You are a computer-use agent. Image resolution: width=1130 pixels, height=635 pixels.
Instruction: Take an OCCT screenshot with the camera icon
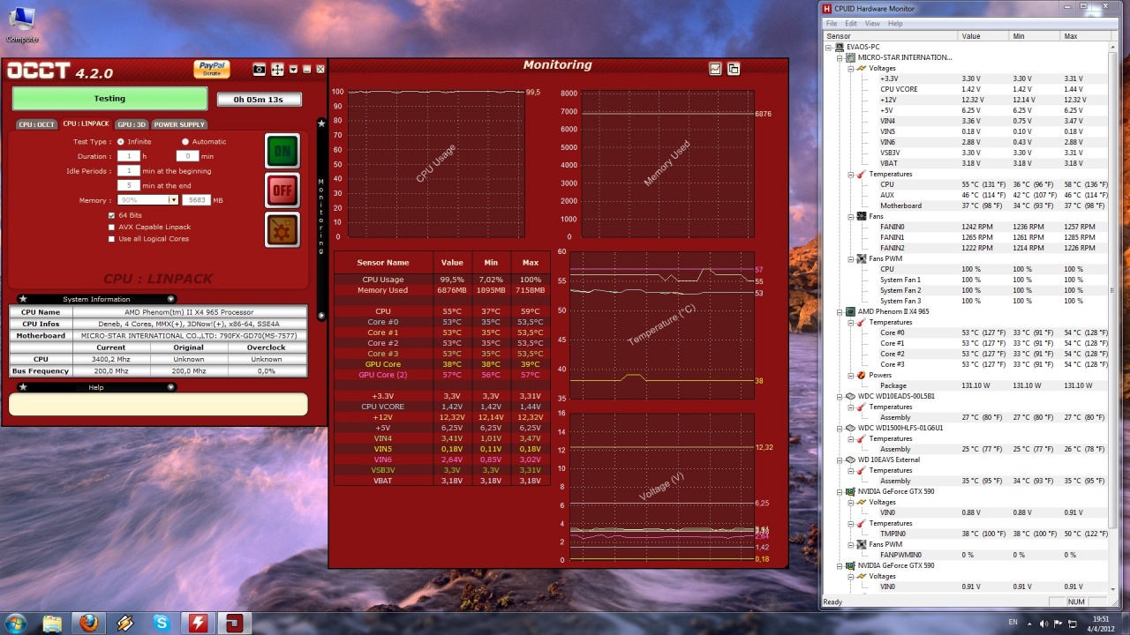tap(259, 70)
